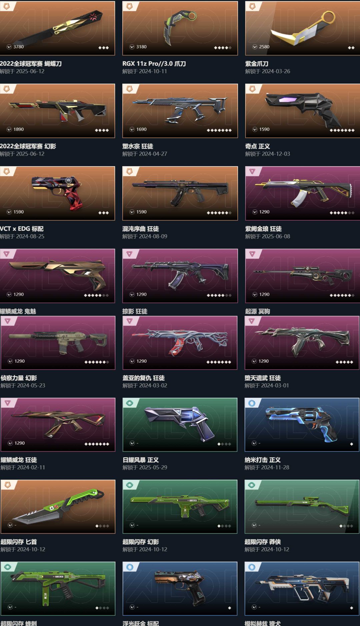360x626 pixels.
Task: Click the VP price icon on 起源 冥驹 card
Action: pos(255,294)
